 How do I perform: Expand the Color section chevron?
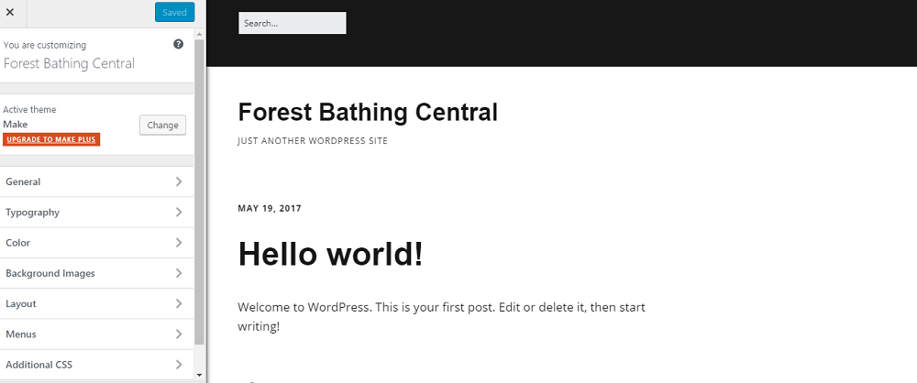tap(179, 243)
